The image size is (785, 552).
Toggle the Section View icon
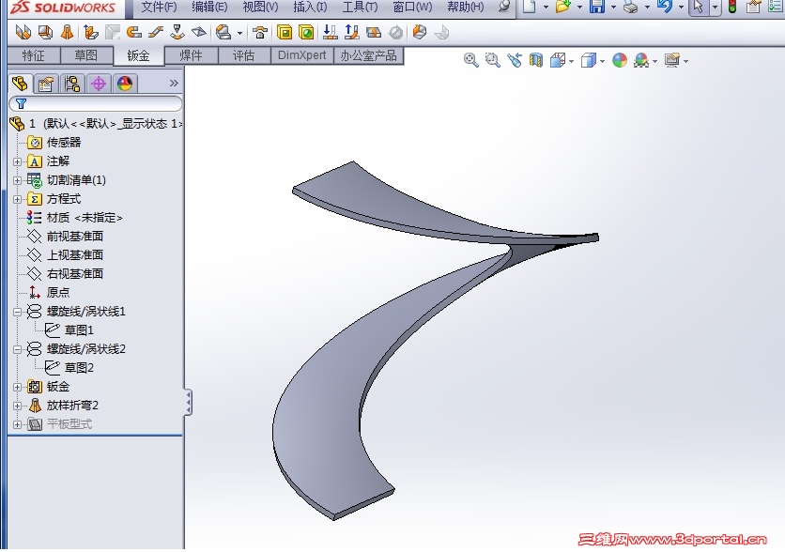(x=536, y=61)
